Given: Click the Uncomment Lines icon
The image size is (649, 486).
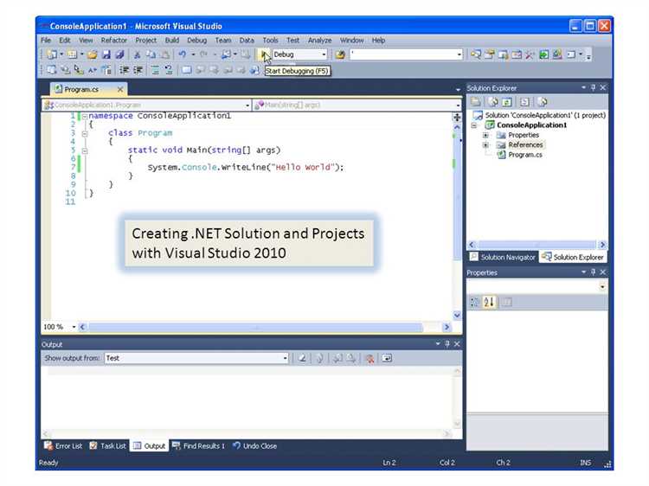Looking at the screenshot, I should 169,70.
